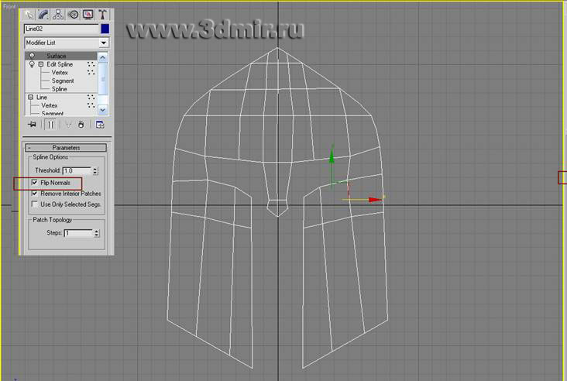Click the red X-axis gizmo arrow
567x381 pixels.
375,200
